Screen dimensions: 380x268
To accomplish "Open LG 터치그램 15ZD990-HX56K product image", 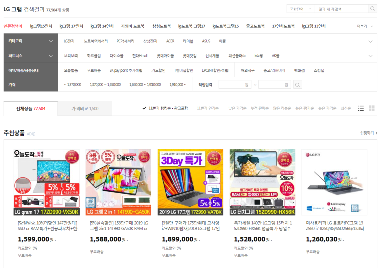I will click(262, 182).
